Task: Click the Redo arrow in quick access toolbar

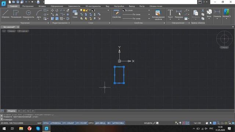Action: (x=32, y=2)
